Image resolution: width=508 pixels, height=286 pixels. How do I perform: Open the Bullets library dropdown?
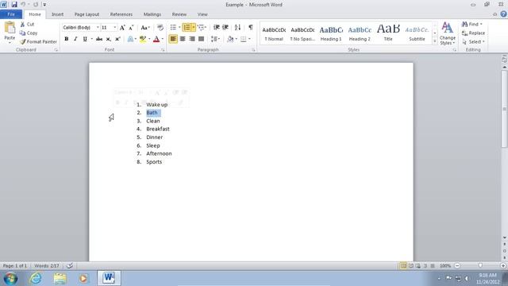[x=179, y=28]
